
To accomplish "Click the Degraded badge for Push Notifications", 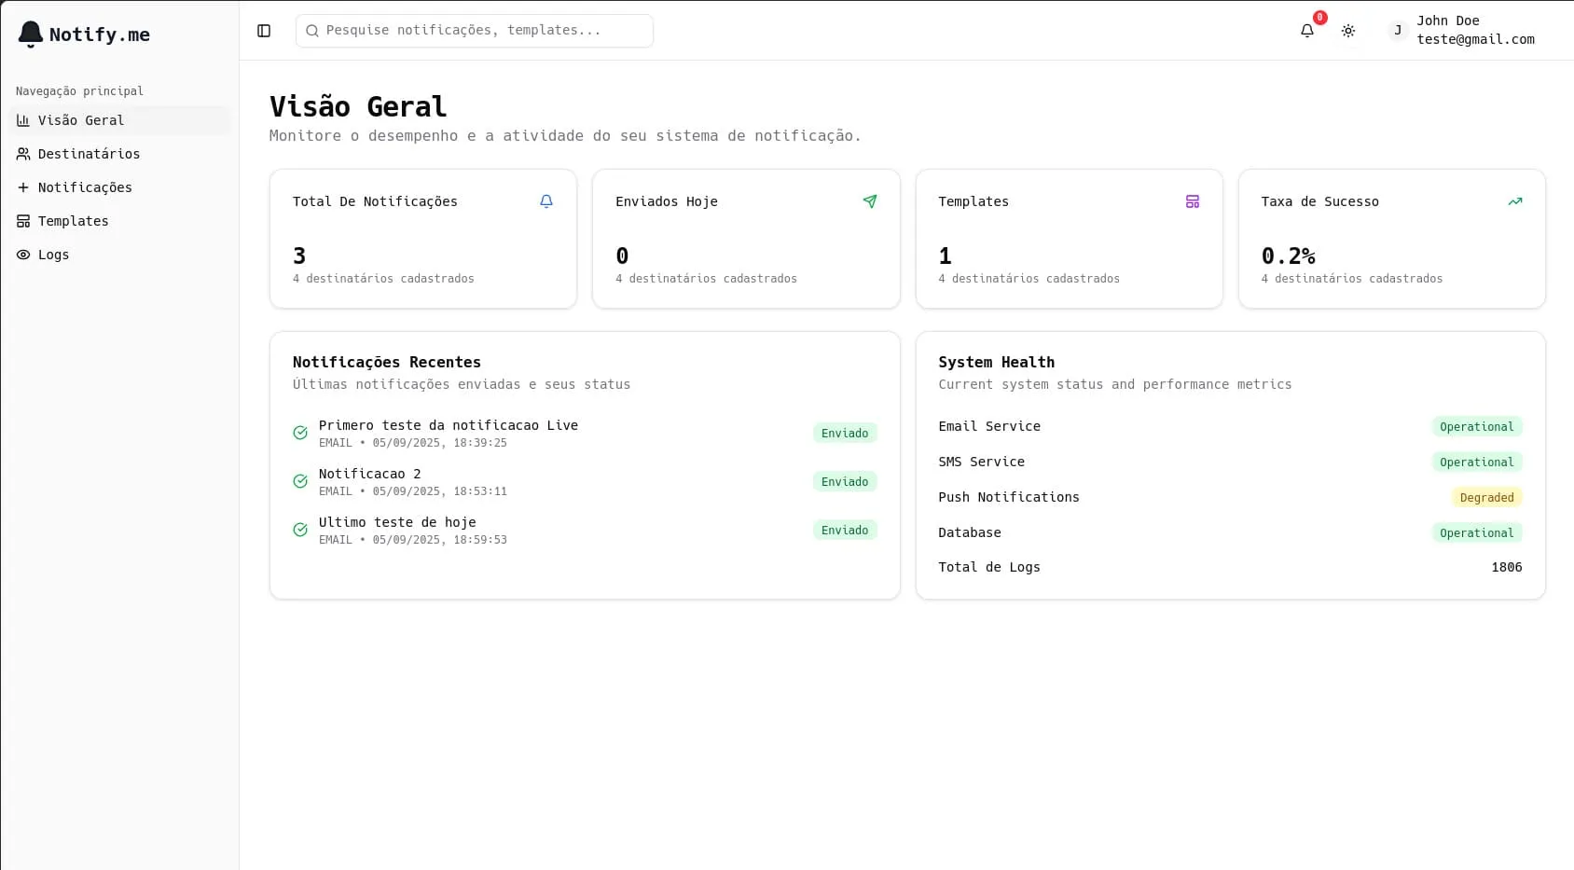I will click(1487, 498).
